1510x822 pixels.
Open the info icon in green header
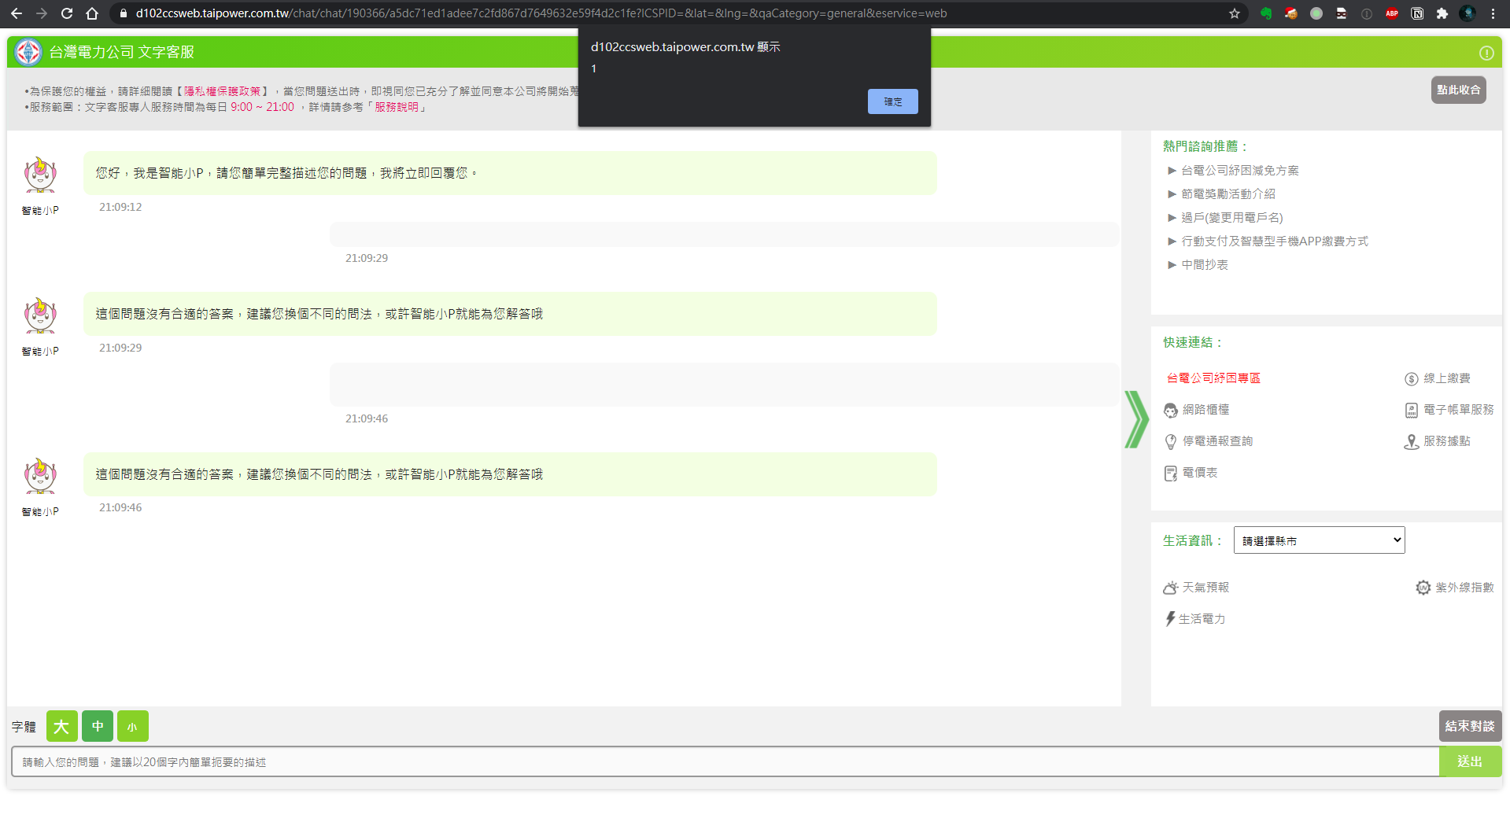(1486, 53)
